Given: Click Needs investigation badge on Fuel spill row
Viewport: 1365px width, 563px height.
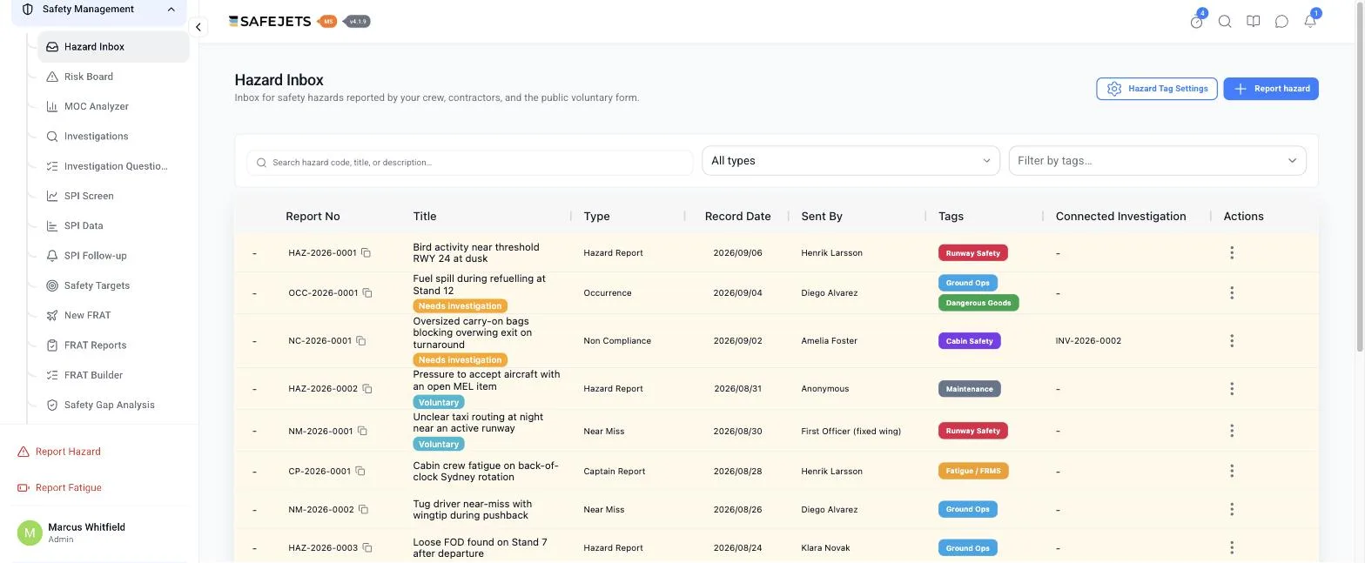Looking at the screenshot, I should point(460,306).
